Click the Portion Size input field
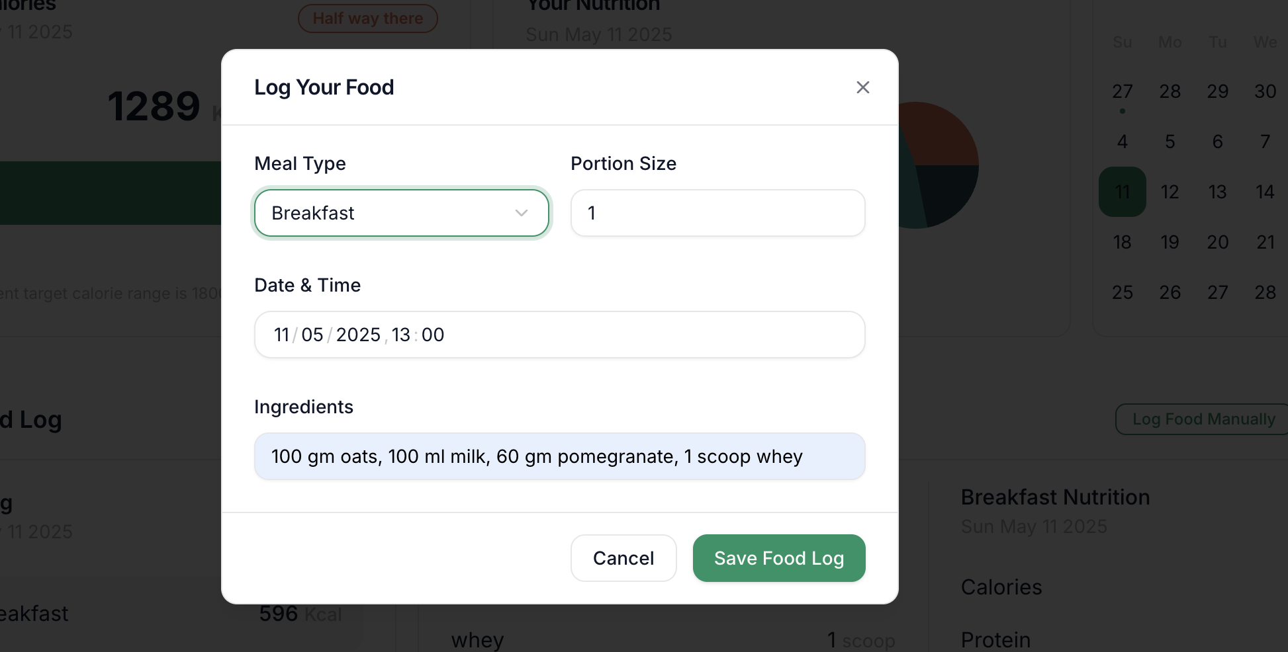The image size is (1288, 652). [x=717, y=213]
